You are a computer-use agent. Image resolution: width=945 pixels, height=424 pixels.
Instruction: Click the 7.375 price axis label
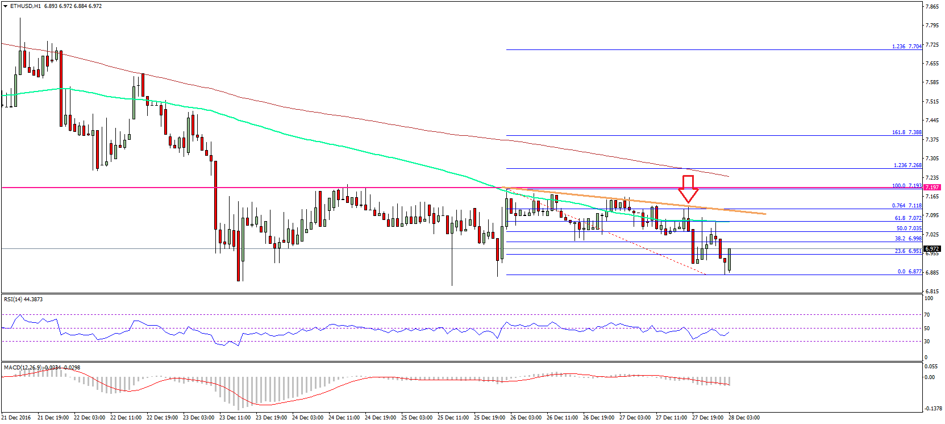coord(932,140)
